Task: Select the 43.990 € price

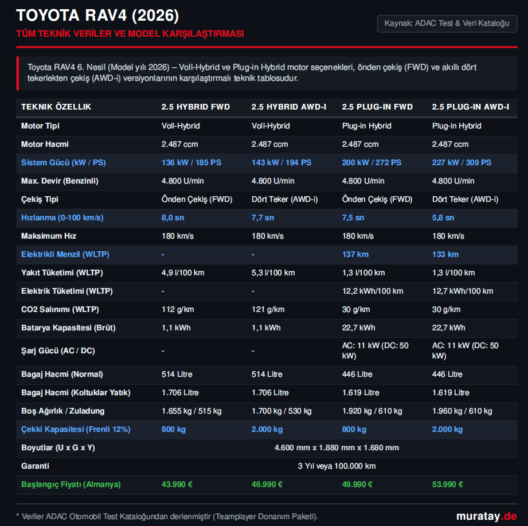Action: (177, 485)
